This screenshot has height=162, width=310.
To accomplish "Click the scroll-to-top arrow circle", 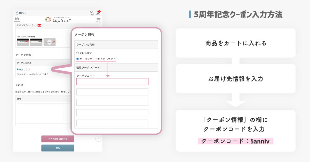I will pos(98,139).
